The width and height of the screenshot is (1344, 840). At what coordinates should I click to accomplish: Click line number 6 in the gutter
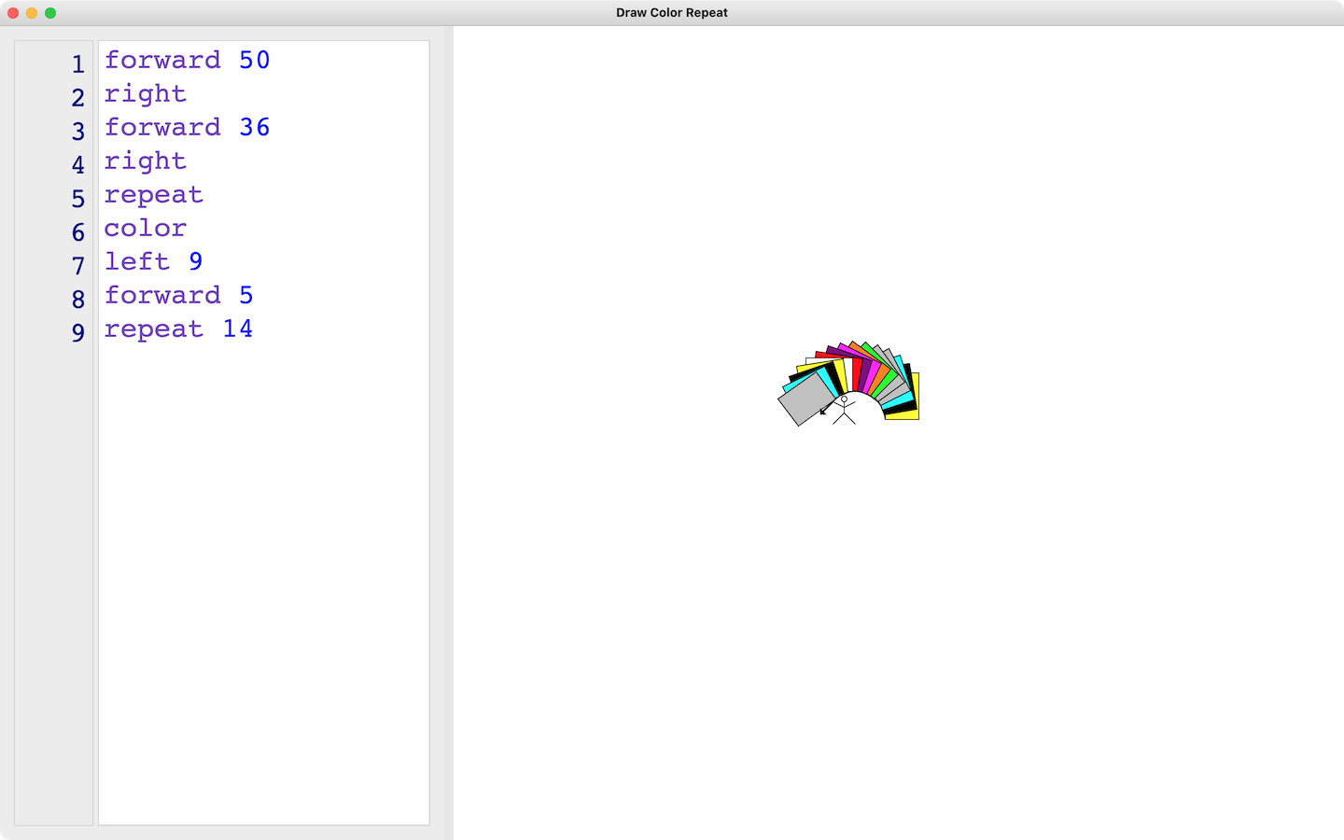pos(78,232)
